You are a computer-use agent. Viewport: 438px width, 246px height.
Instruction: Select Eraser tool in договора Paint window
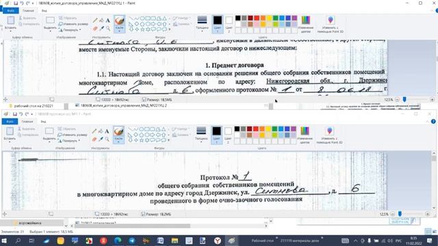coord(95,29)
